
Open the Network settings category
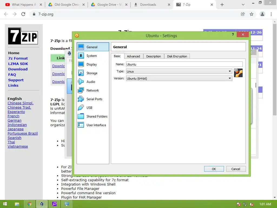pyautogui.click(x=93, y=90)
